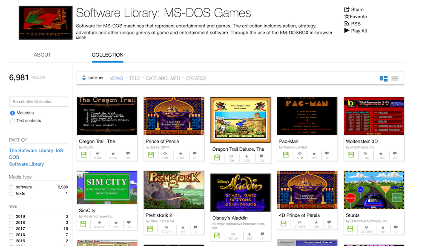
Task: Click the 'by Titus France SA' text
Action: pos(160,221)
